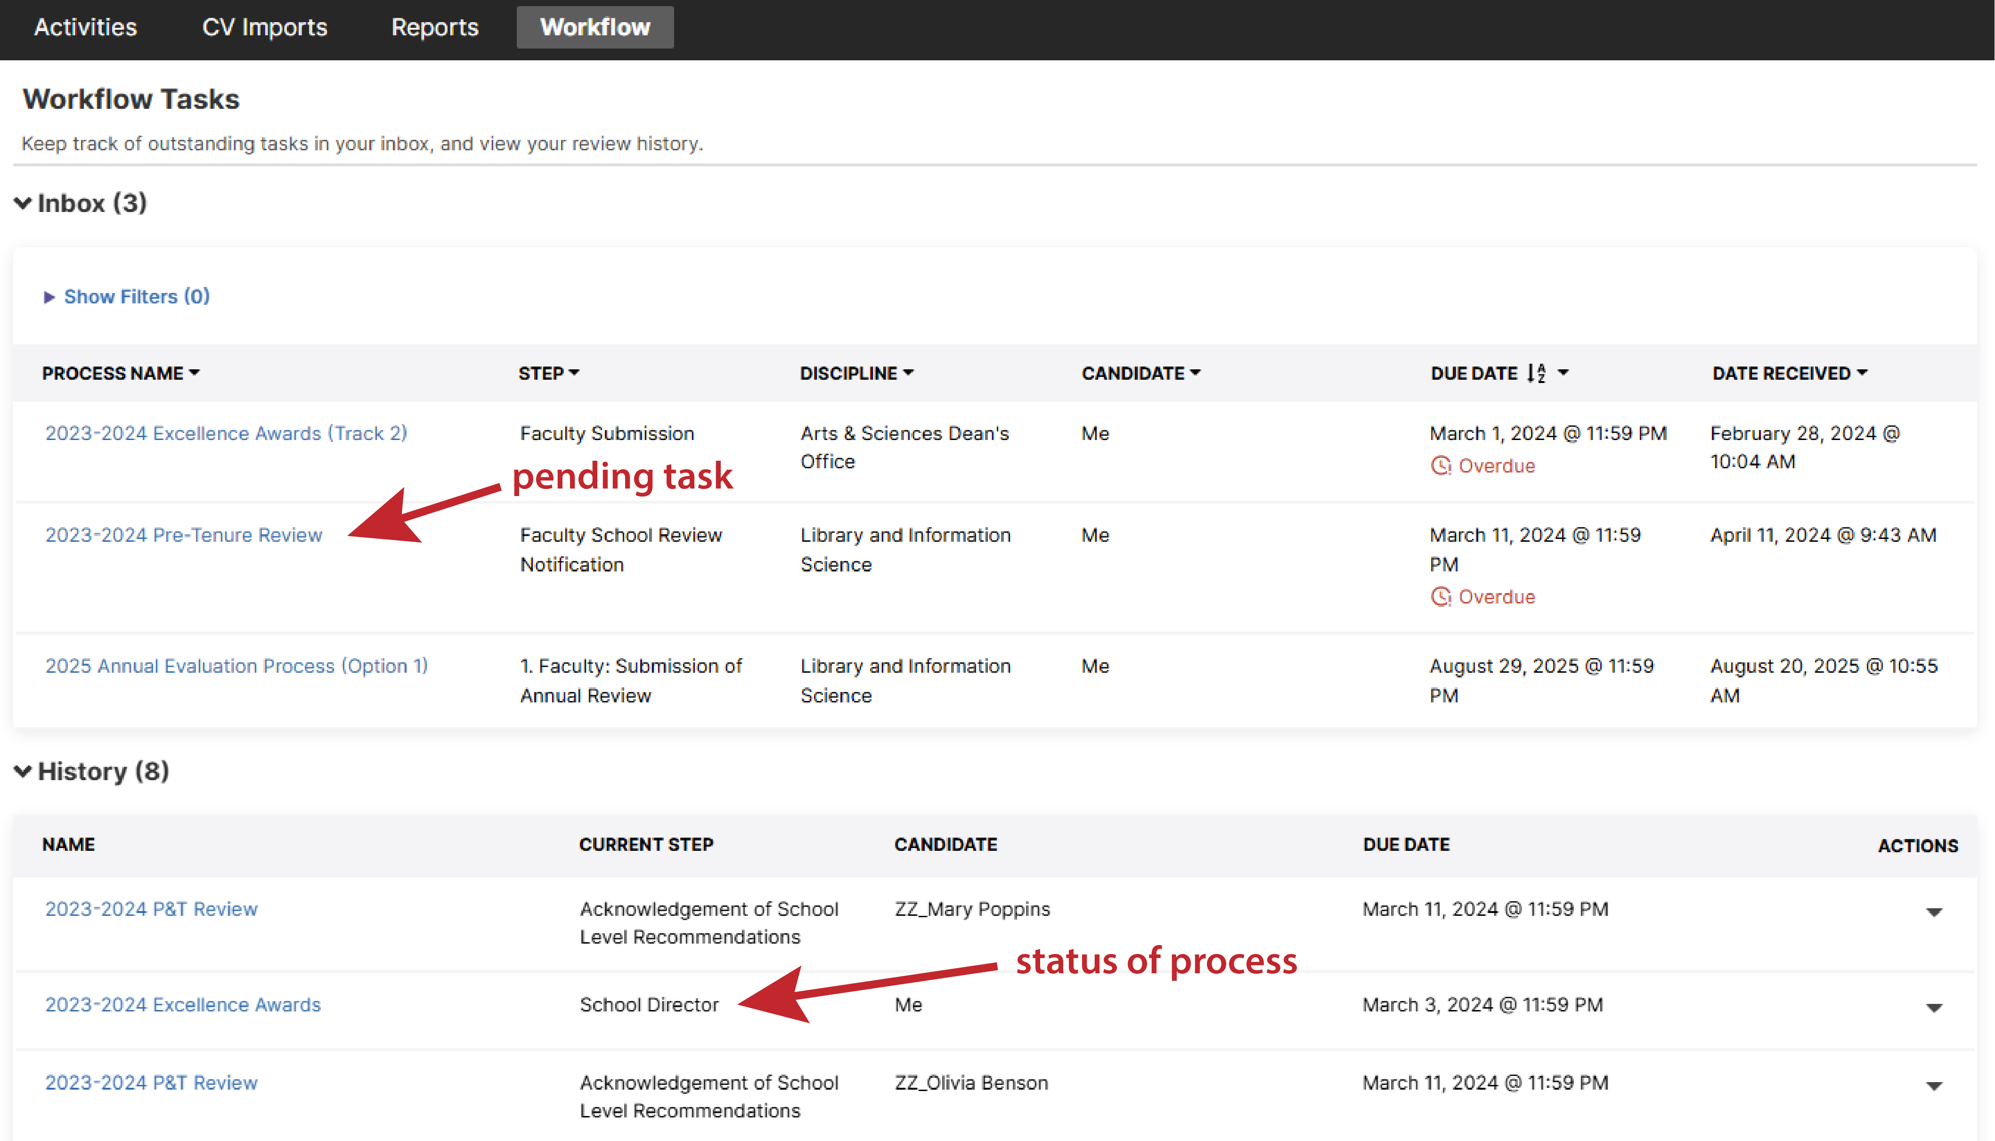The width and height of the screenshot is (1995, 1141).
Task: Sort by Process Name column
Action: pyautogui.click(x=122, y=373)
